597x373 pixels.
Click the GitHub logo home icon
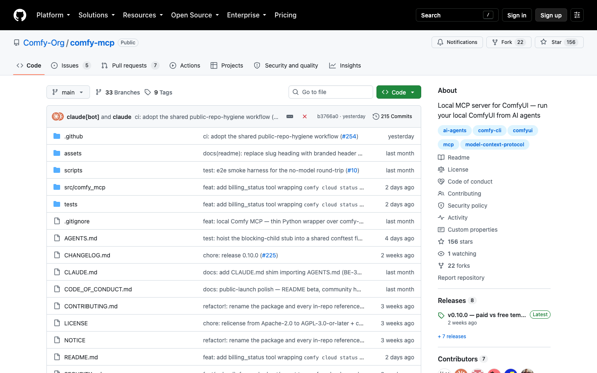pyautogui.click(x=20, y=15)
